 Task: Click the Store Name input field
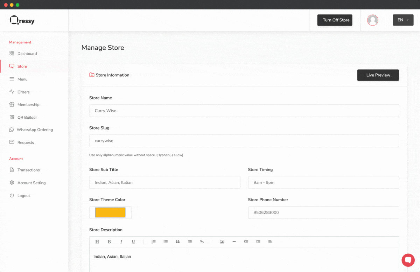click(244, 111)
